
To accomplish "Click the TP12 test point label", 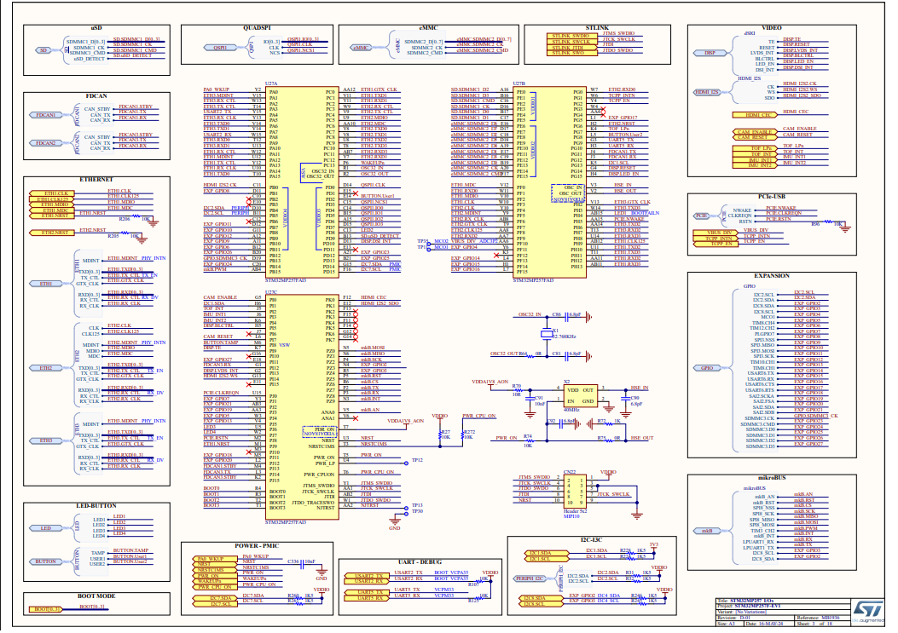I will [417, 460].
